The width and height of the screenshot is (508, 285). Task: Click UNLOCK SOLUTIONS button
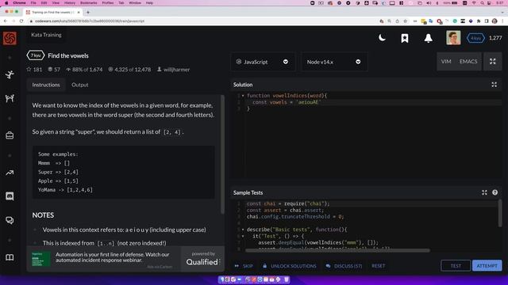tap(289, 266)
